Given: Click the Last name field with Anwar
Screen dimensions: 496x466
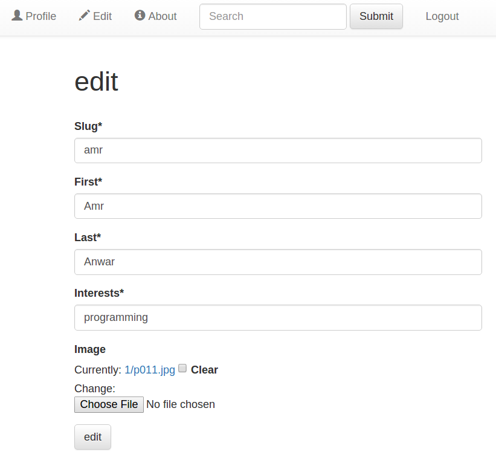Looking at the screenshot, I should coord(278,262).
